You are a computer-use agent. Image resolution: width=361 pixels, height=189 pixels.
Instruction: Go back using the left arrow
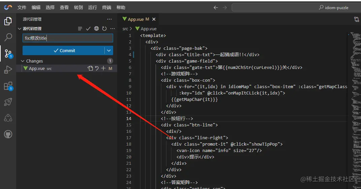click(216, 8)
